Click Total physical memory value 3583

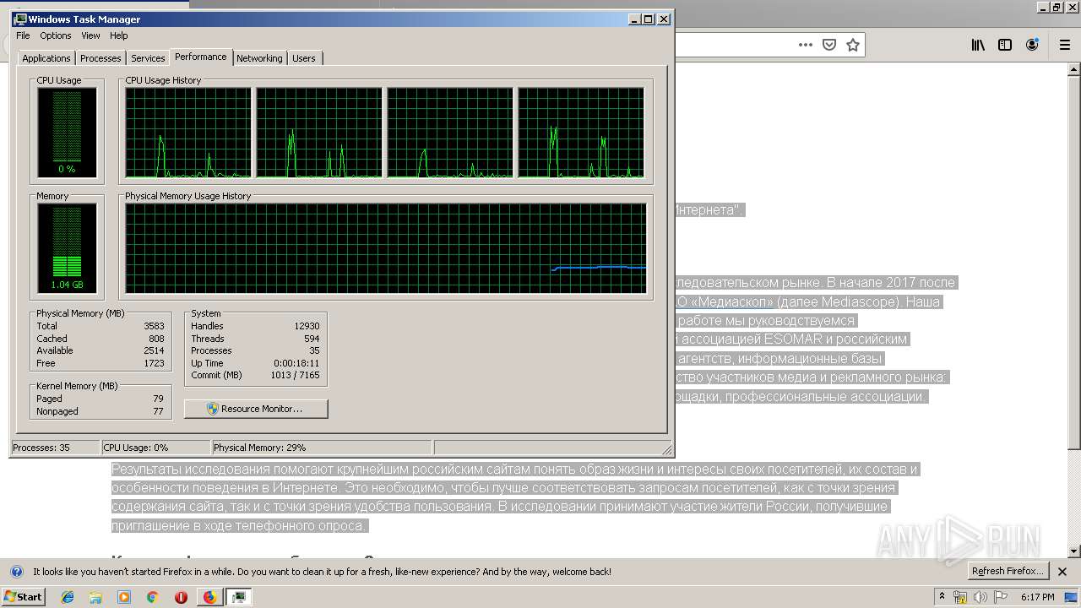(x=154, y=326)
